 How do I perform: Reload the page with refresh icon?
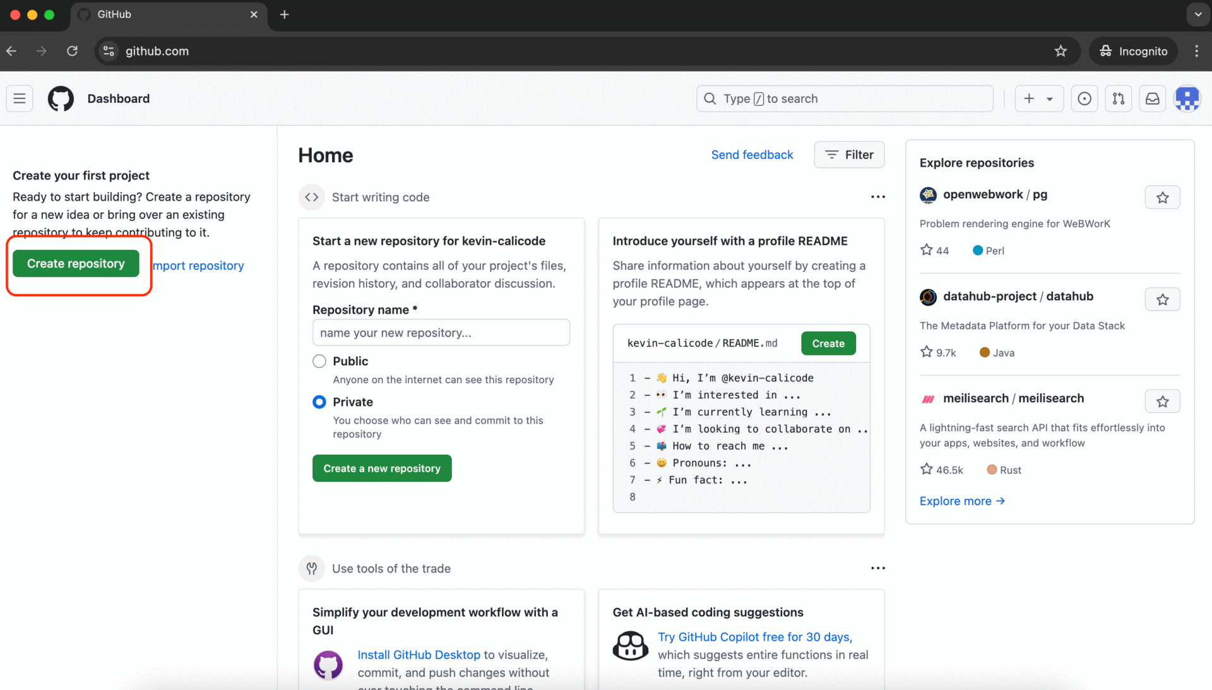73,51
